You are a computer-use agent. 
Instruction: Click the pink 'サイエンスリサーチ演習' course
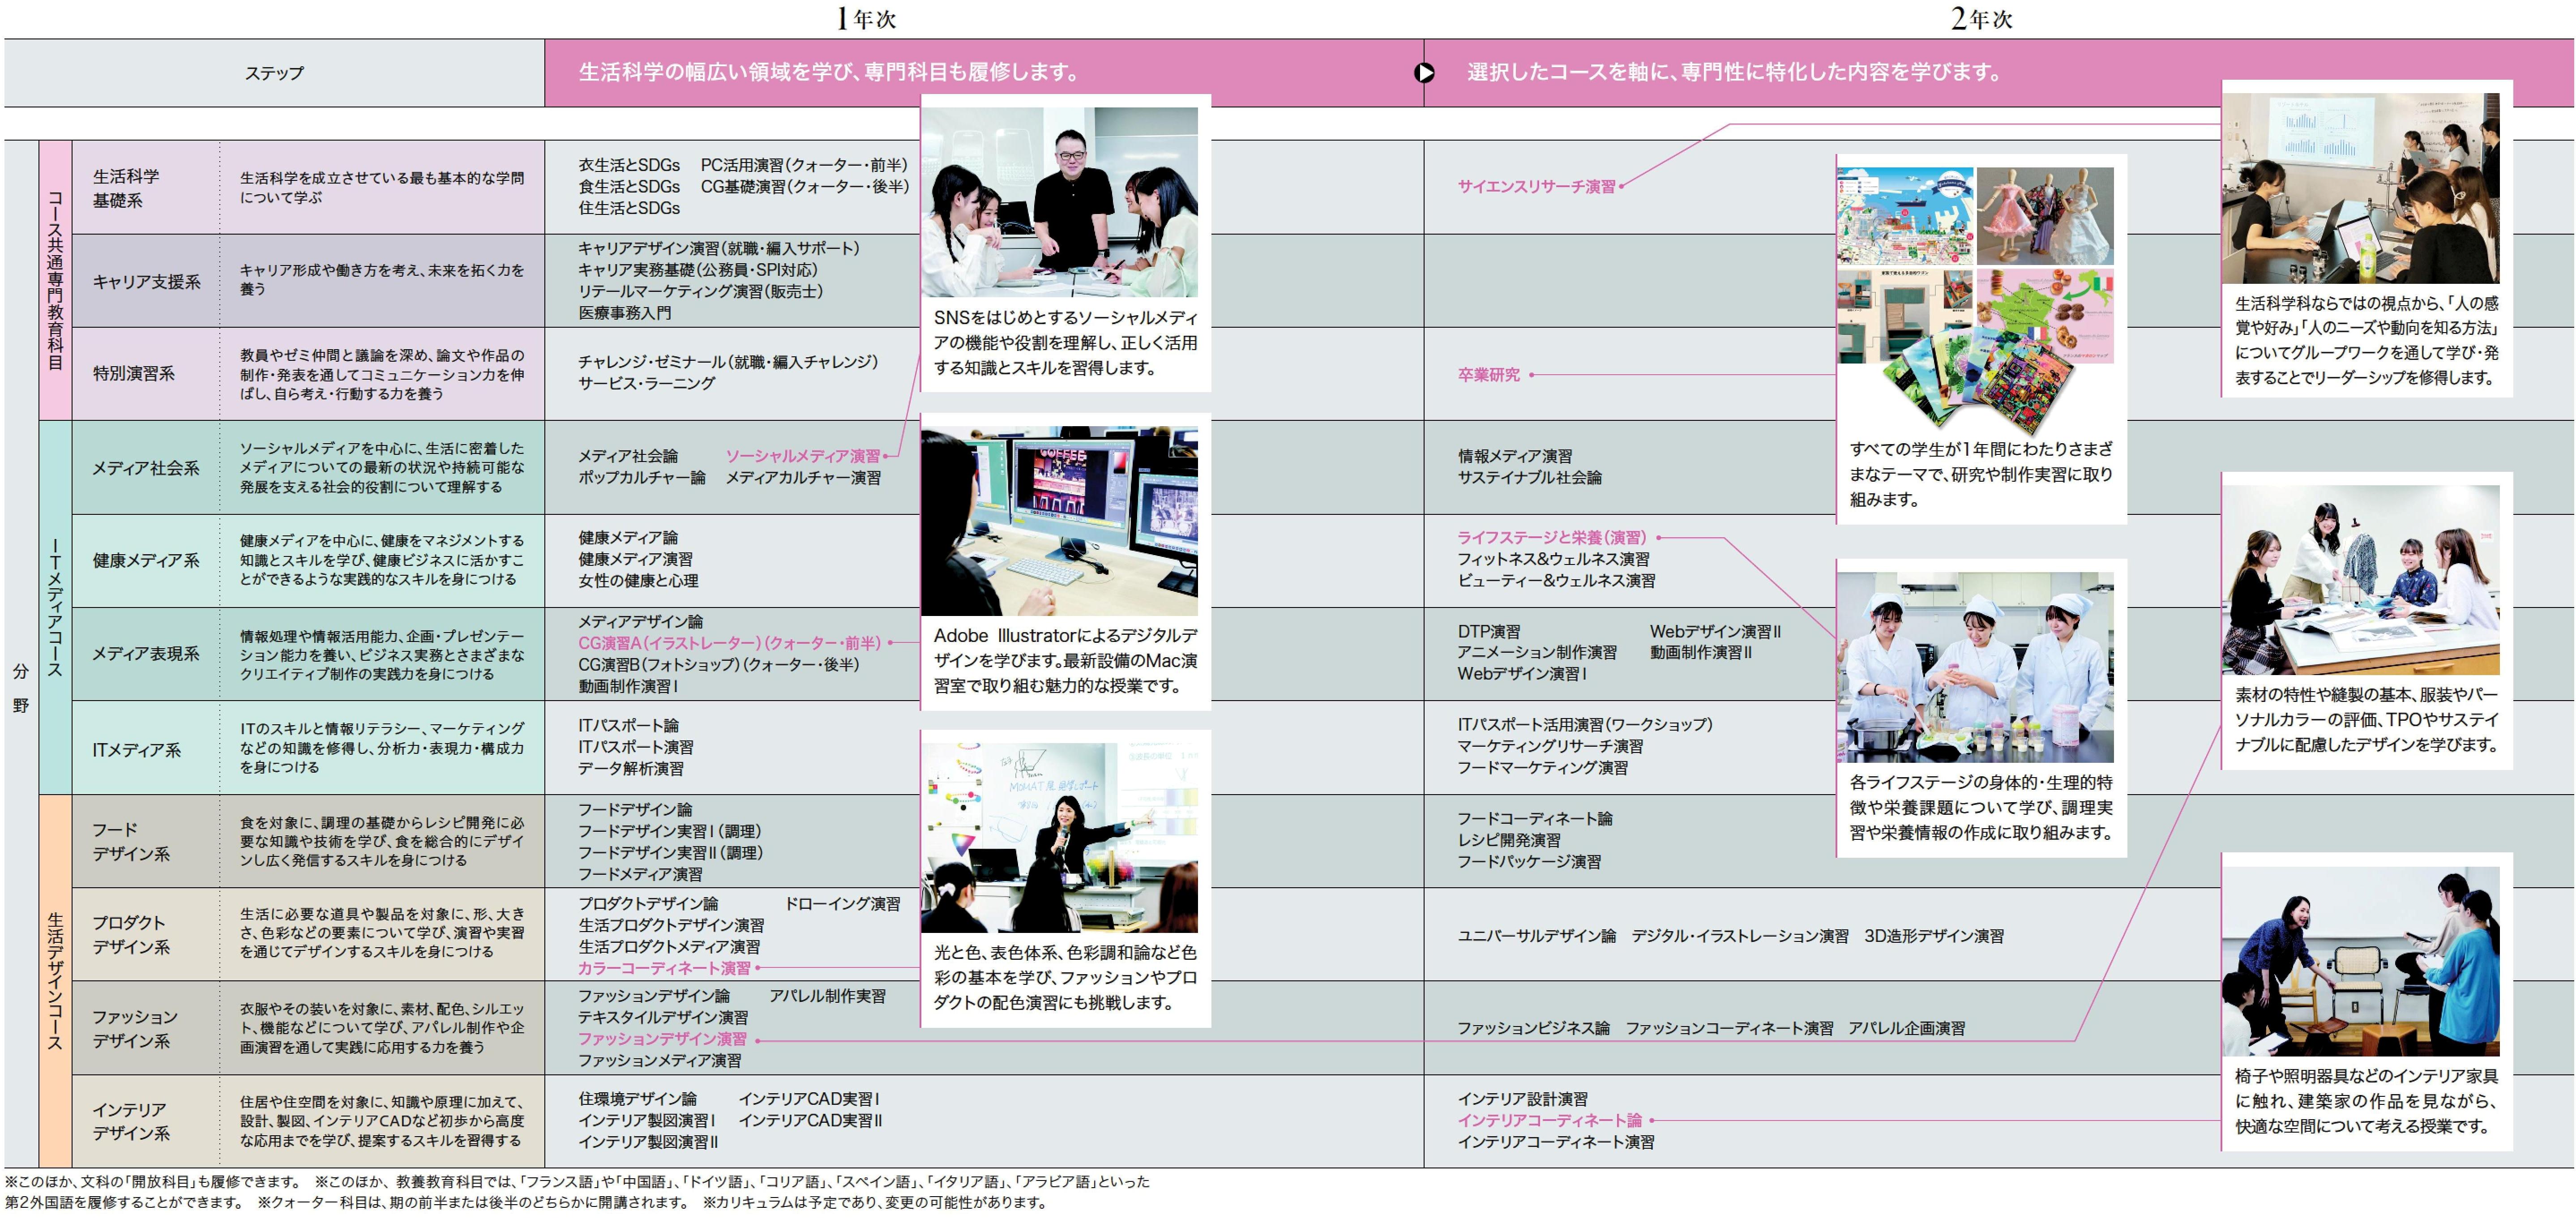(x=1536, y=187)
